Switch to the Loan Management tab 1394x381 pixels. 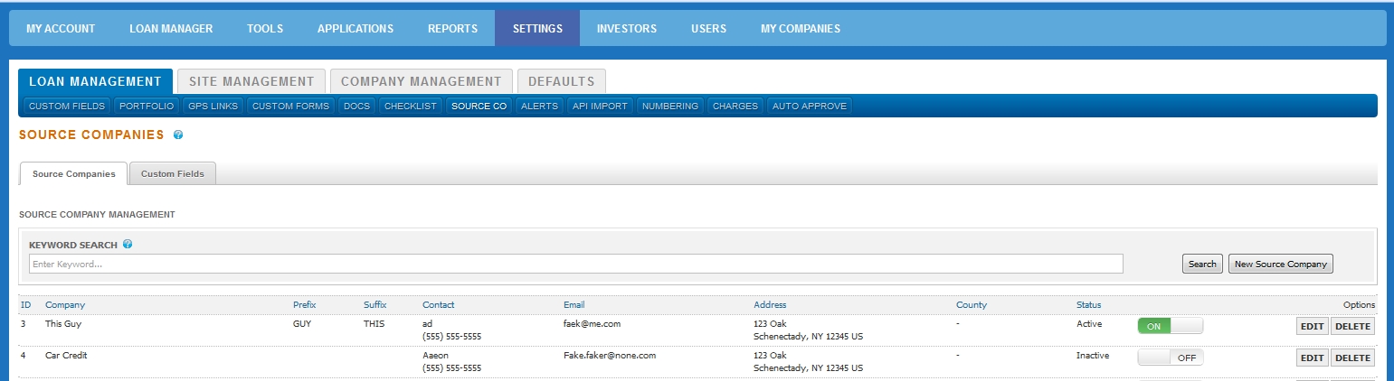tap(95, 81)
